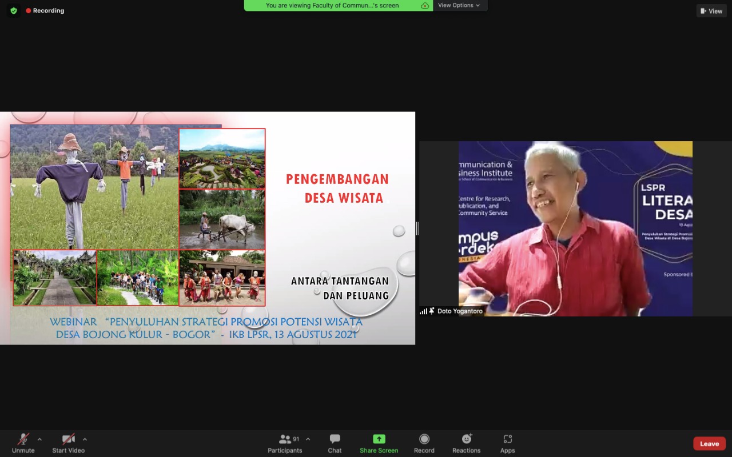Click the Record icon
The width and height of the screenshot is (732, 457).
point(424,439)
